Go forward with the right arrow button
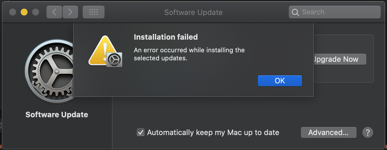387x150 pixels. 70,12
